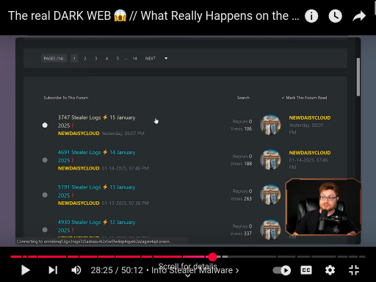Click the forum page vertical scrollbar
Screen dimensions: 376x282
pos(358,77)
